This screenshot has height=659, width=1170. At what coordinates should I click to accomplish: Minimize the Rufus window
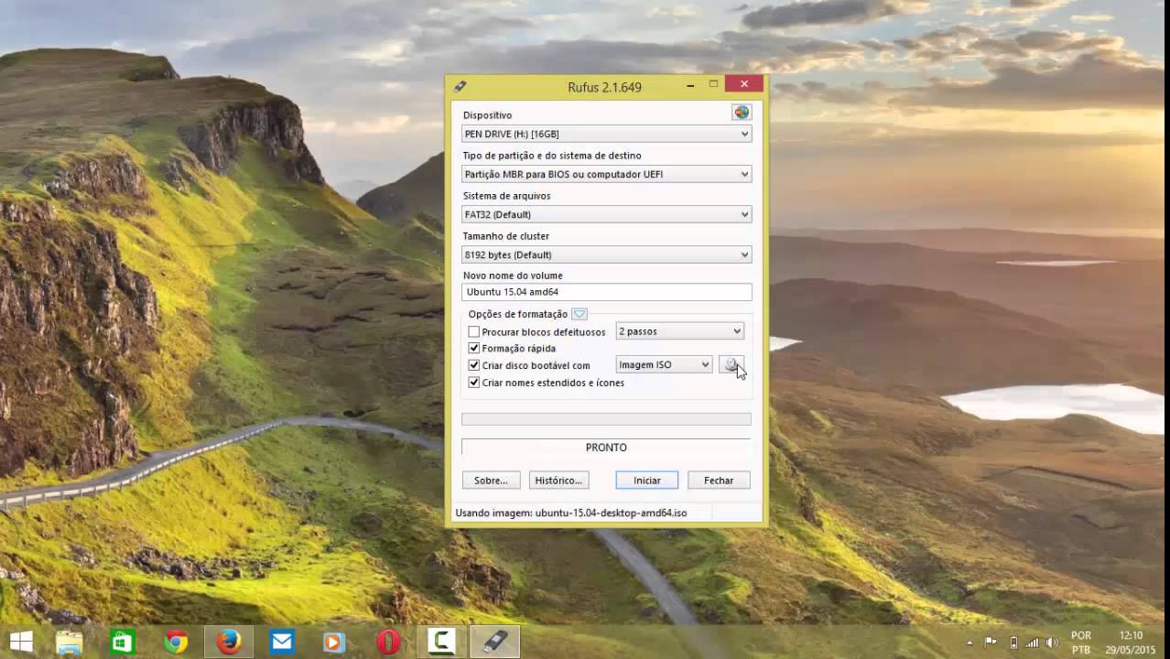tap(690, 85)
